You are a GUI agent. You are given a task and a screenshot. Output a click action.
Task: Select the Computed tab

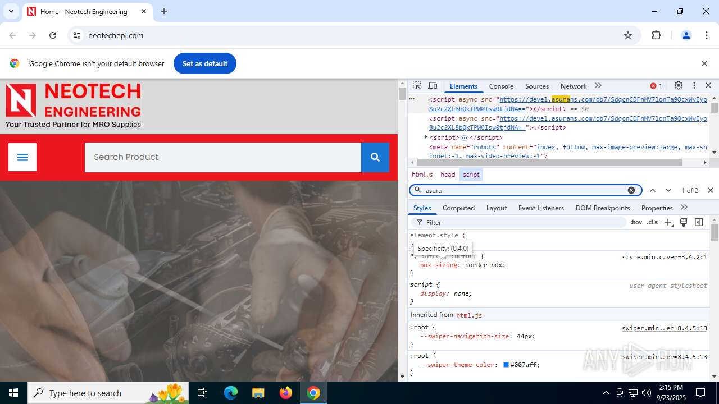(x=458, y=208)
